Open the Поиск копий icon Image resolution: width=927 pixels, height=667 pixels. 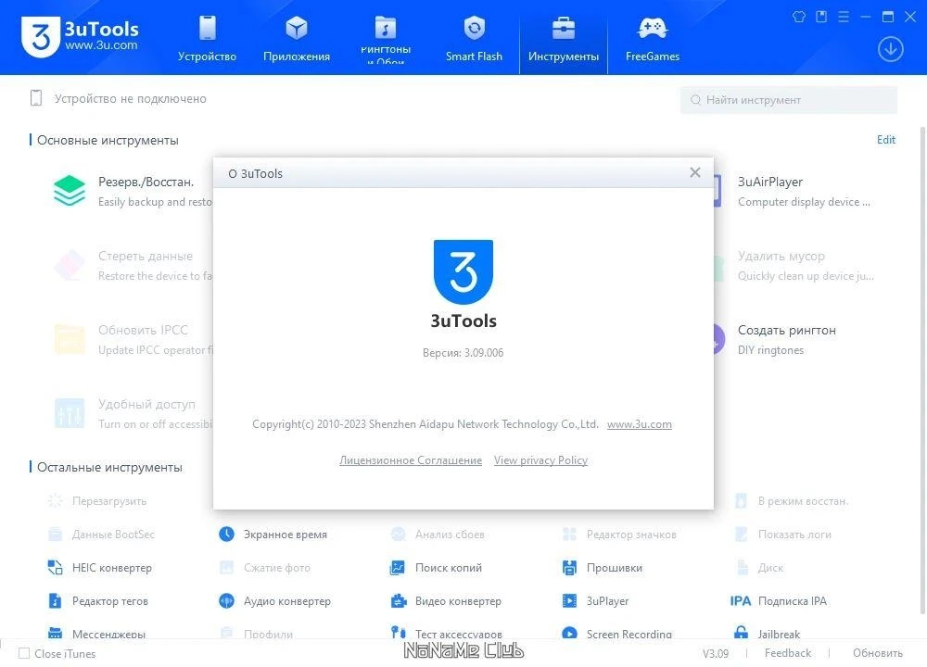point(398,568)
